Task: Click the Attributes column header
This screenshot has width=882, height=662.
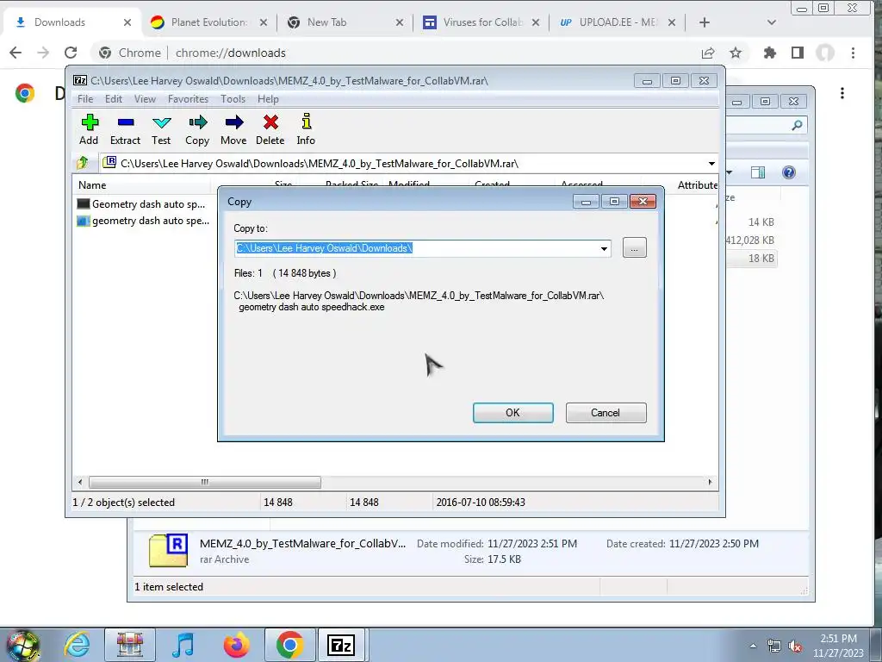Action: [x=698, y=184]
